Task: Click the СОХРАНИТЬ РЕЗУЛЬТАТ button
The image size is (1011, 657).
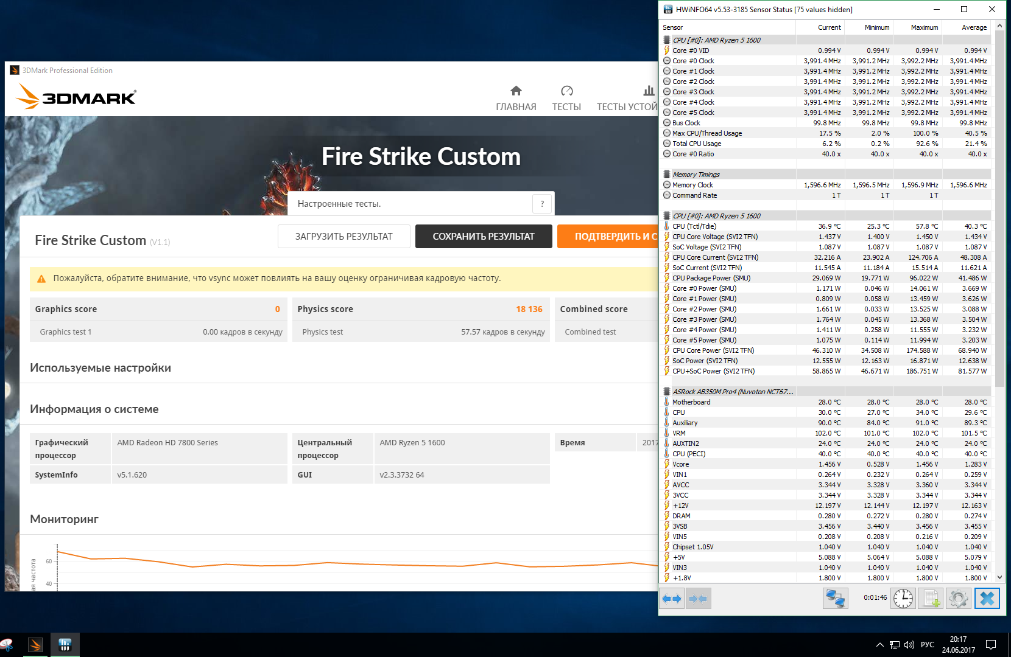Action: 484,237
